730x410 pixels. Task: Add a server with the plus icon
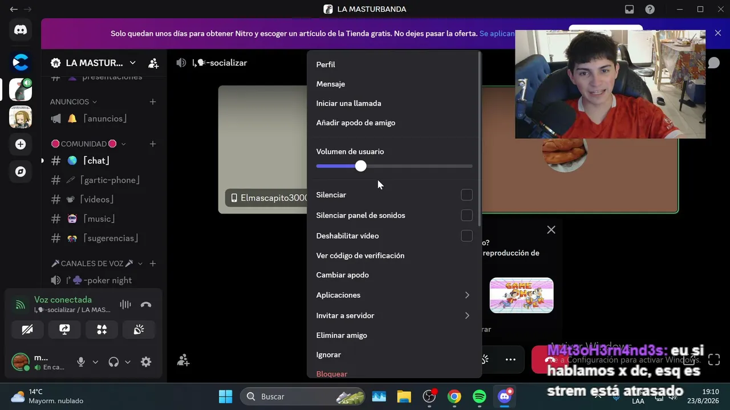pyautogui.click(x=21, y=144)
